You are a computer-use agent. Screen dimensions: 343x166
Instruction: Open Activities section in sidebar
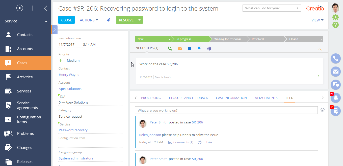click(25, 77)
